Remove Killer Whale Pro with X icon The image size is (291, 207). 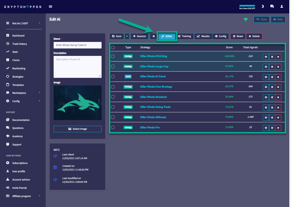(x=278, y=128)
